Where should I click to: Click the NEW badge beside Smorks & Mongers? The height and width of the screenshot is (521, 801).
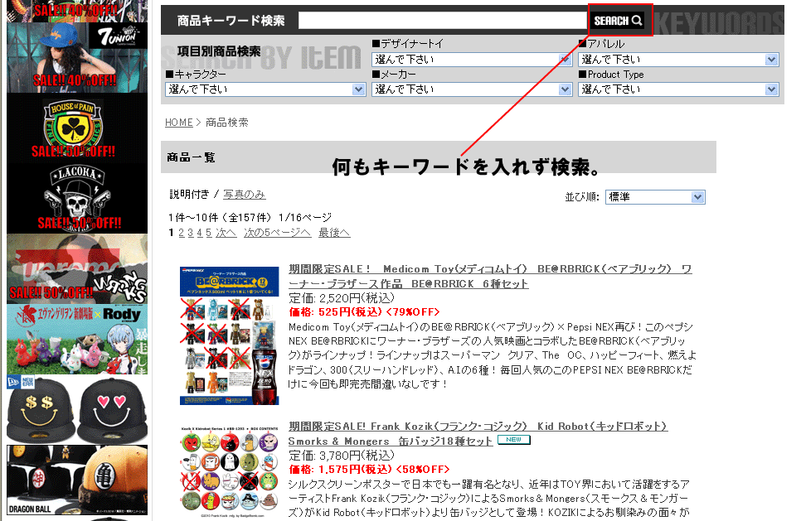514,439
